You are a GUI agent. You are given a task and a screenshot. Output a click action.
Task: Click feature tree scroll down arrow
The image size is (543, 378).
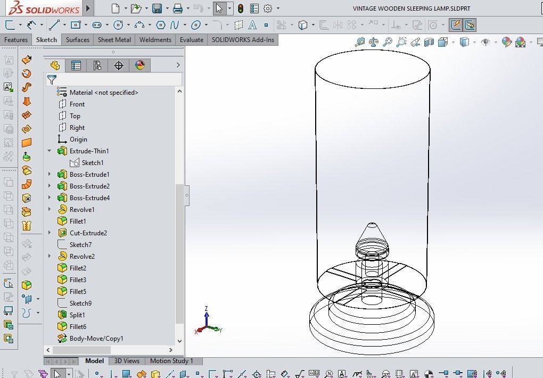(x=179, y=341)
